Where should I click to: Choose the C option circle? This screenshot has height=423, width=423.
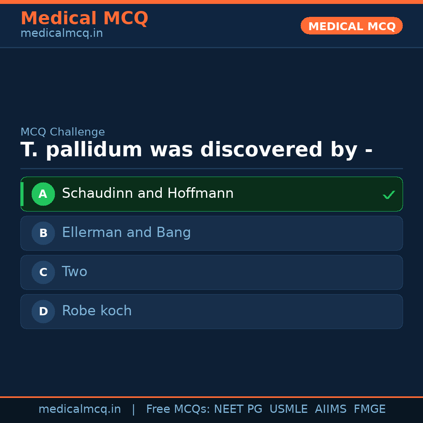click(43, 272)
